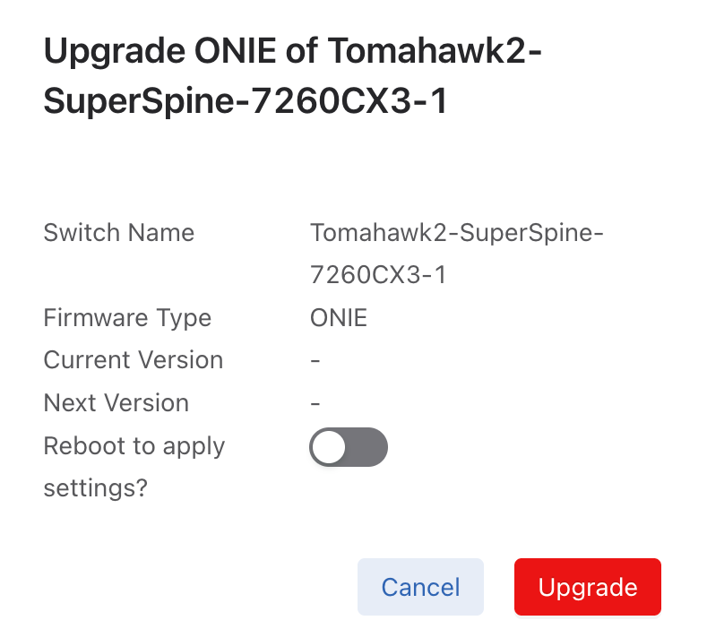The width and height of the screenshot is (707, 629).
Task: Click the Current Version label
Action: 133,360
